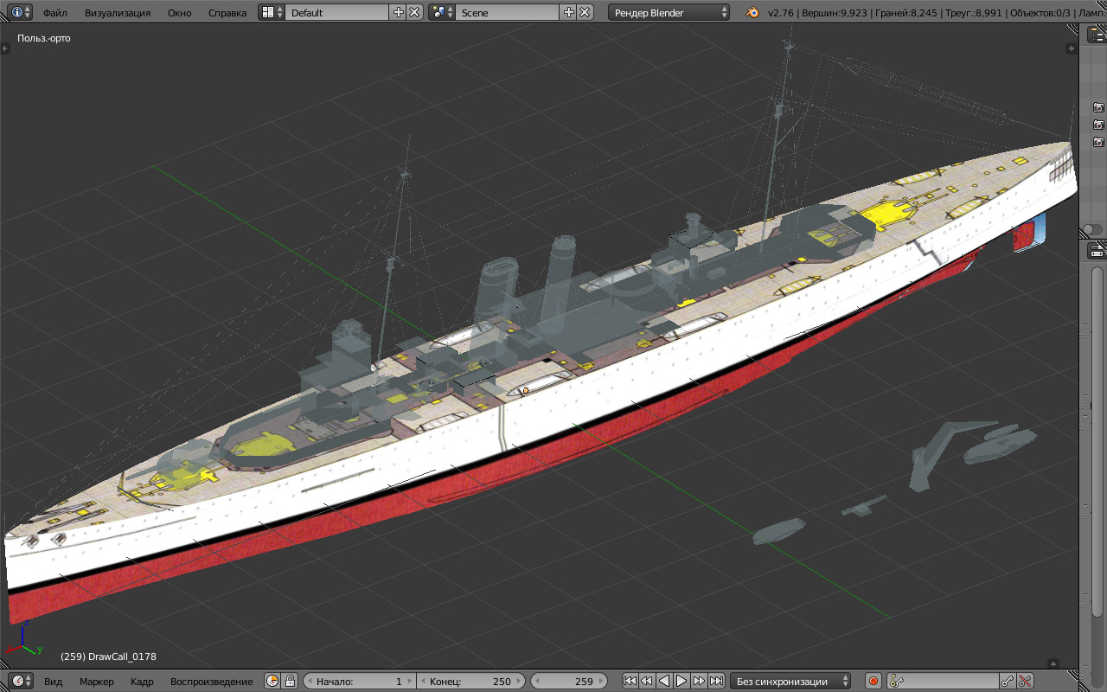The image size is (1107, 692).
Task: Toggle the preview range clock icon
Action: pos(272,681)
